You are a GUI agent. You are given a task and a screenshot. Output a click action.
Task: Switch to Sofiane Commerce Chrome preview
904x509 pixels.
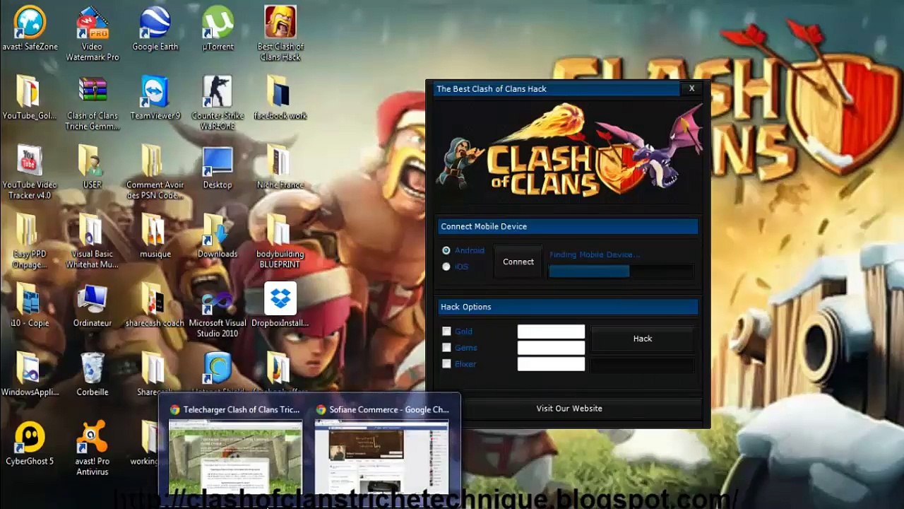382,450
